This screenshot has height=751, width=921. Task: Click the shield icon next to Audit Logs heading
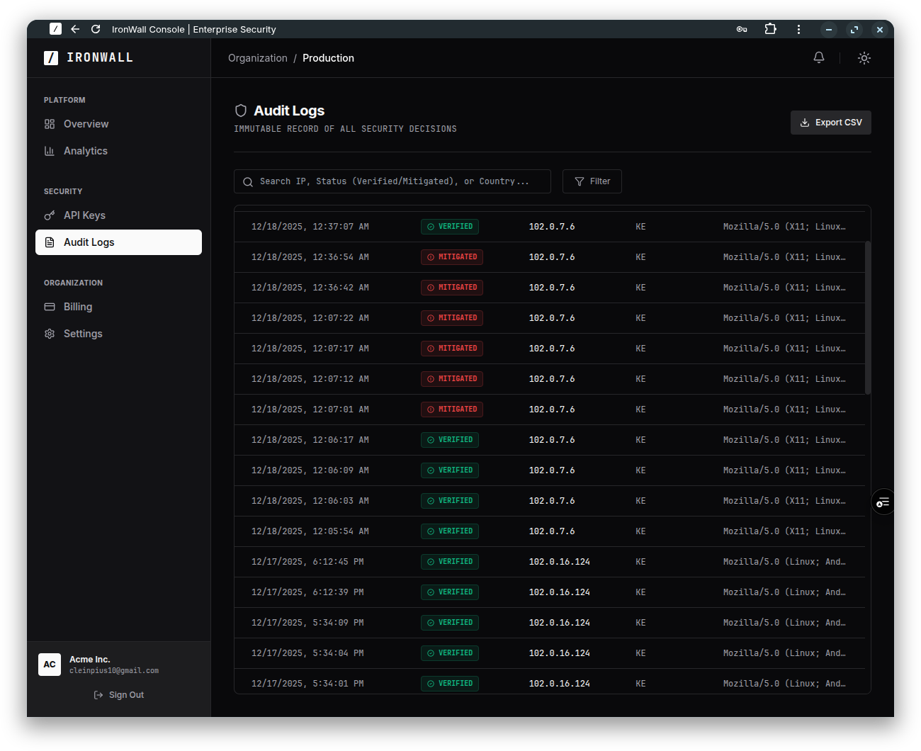(241, 111)
